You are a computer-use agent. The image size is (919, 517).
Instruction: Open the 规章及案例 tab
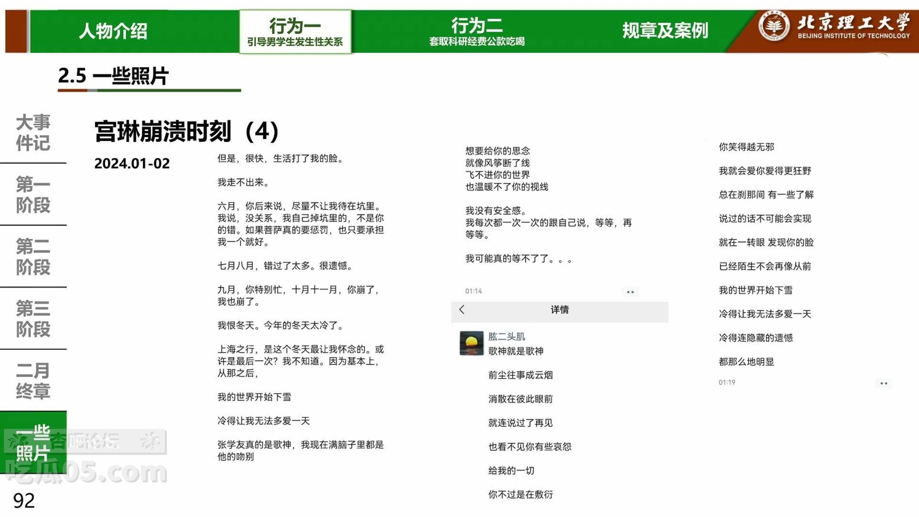[x=665, y=31]
